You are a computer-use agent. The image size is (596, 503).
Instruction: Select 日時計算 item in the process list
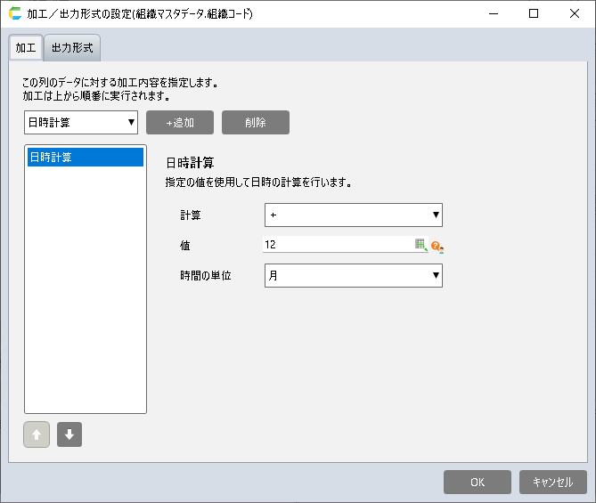click(x=86, y=157)
